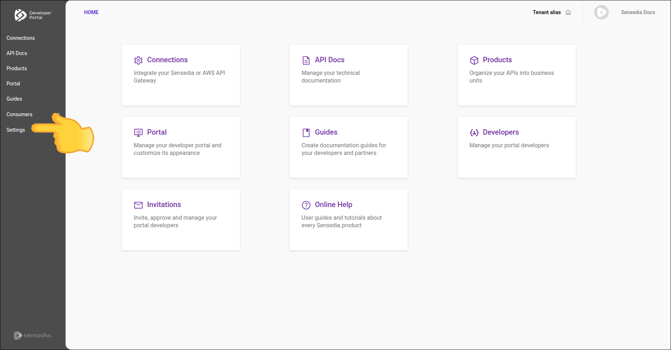Select API Docs in the sidebar

click(x=17, y=53)
